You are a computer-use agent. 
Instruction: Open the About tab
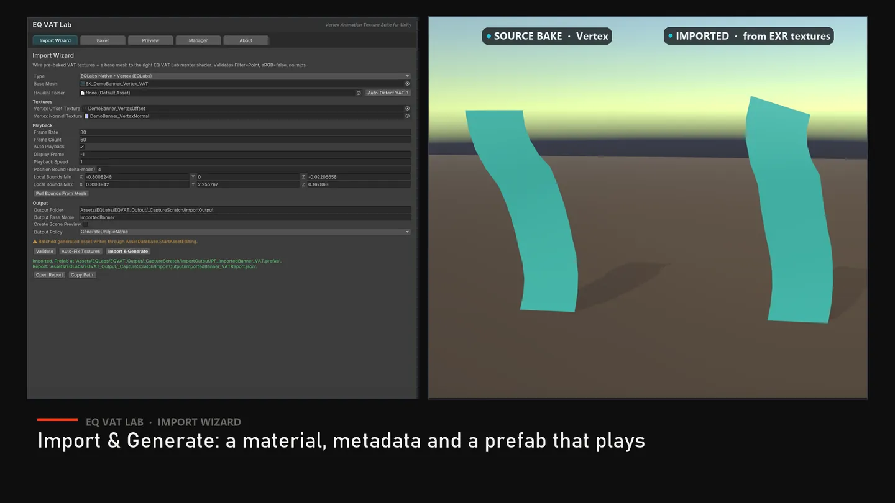(246, 40)
